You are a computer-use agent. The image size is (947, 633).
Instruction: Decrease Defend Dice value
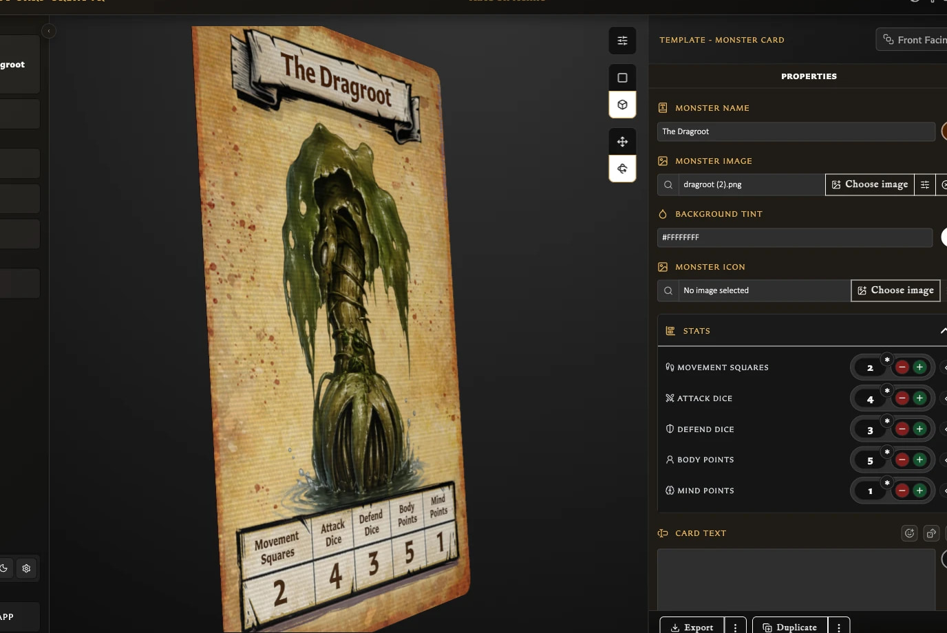coord(902,429)
